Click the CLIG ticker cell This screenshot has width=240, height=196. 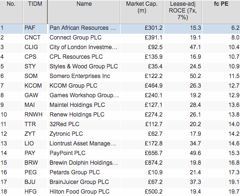click(35, 48)
